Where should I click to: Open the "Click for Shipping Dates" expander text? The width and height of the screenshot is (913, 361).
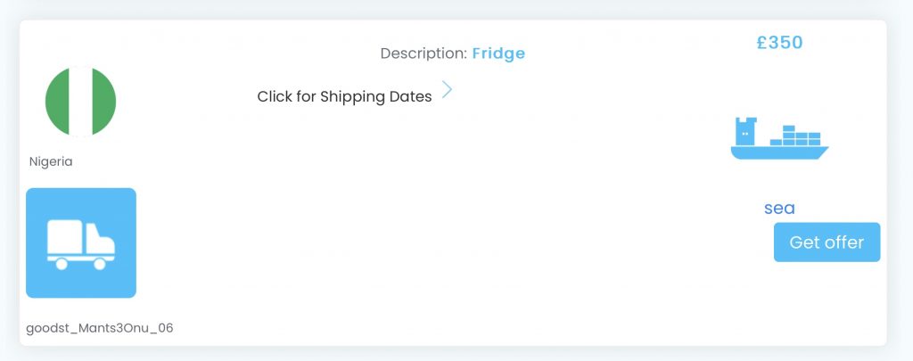345,96
